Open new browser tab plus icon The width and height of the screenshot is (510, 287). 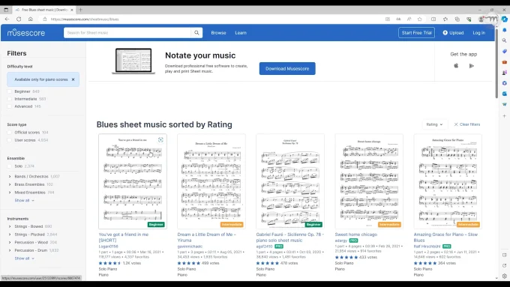[81, 10]
